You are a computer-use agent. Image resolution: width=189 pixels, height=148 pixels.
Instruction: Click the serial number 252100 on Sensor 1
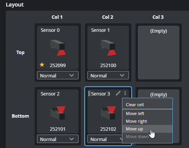tap(108, 65)
